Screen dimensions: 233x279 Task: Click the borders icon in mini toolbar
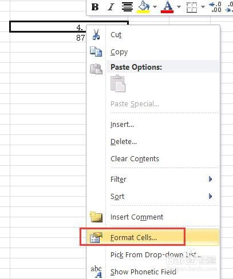(x=192, y=7)
